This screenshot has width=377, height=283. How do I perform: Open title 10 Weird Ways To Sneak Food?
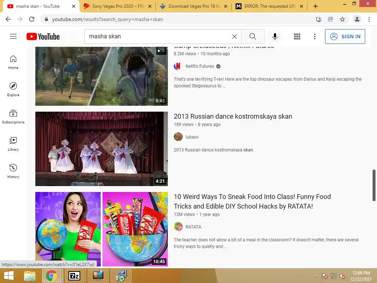coord(252,202)
